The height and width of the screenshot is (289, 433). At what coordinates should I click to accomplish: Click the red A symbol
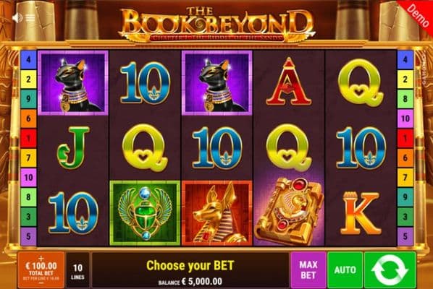[x=289, y=82]
